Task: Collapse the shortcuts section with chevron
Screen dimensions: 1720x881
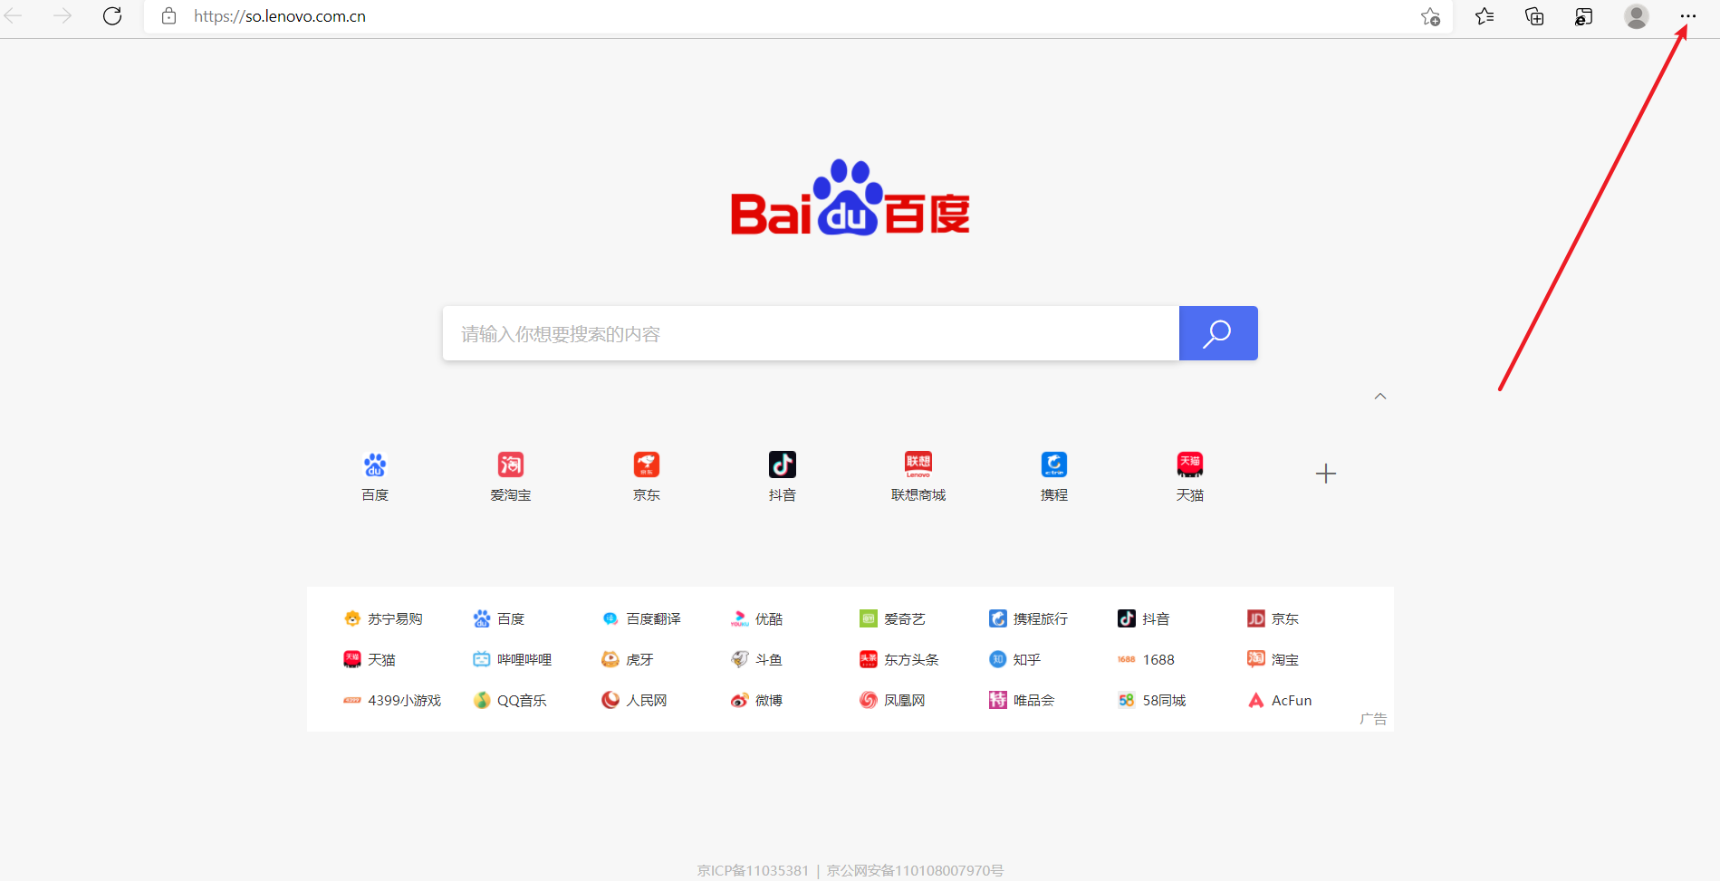Action: coord(1380,397)
